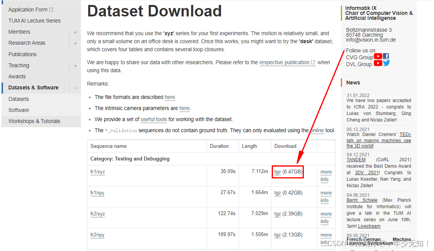The height and width of the screenshot is (251, 434).
Task: Open Application Form menu item
Action: 28,10
